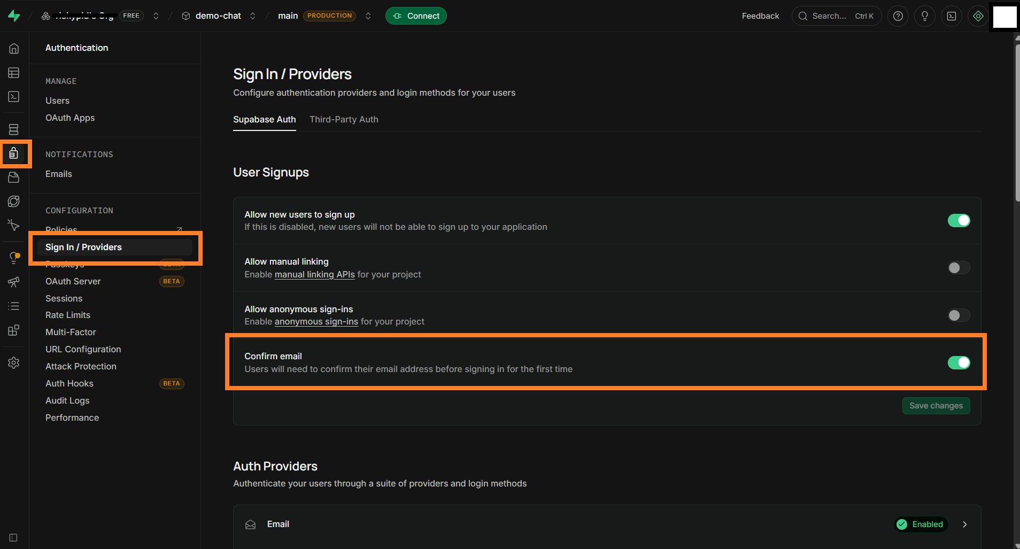Open the Logs list icon
Viewport: 1020px width, 549px height.
[x=14, y=306]
